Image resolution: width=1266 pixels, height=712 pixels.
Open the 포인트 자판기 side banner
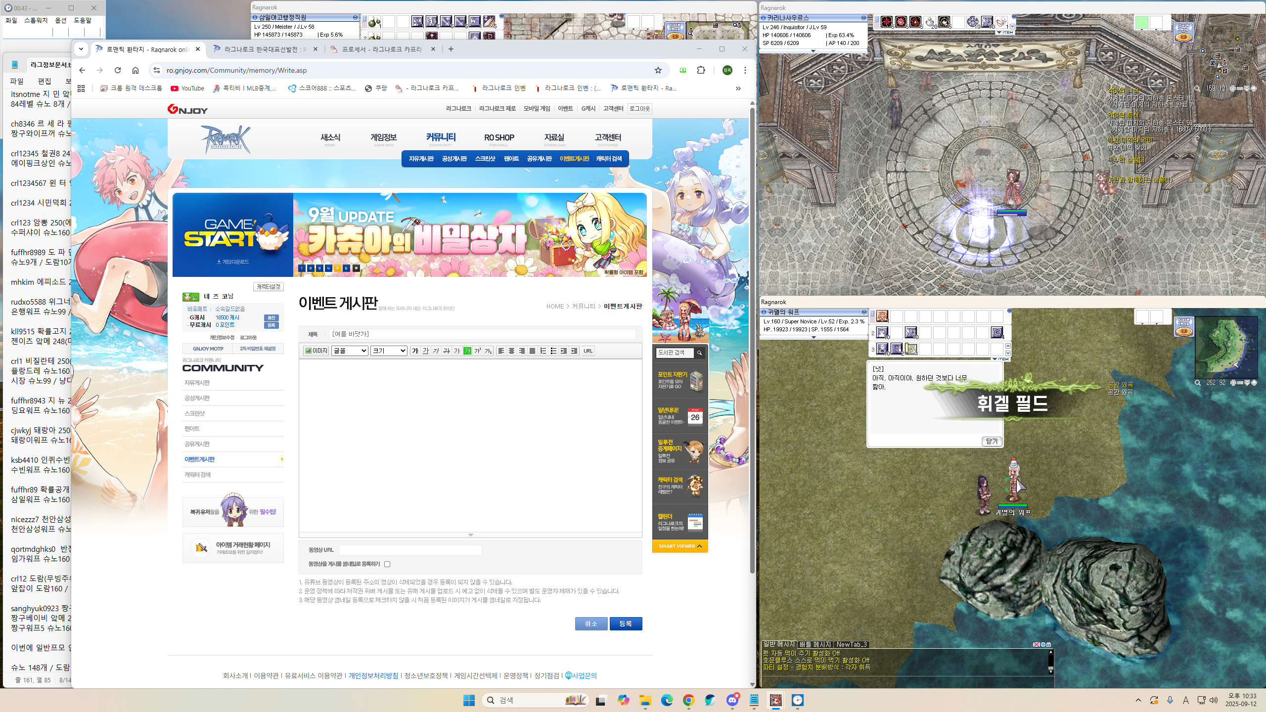pos(680,381)
